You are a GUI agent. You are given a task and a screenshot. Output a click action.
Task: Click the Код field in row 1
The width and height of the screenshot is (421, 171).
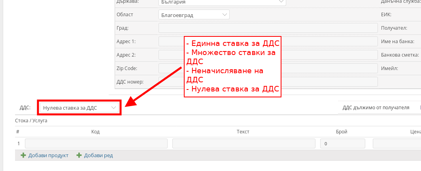pos(96,143)
